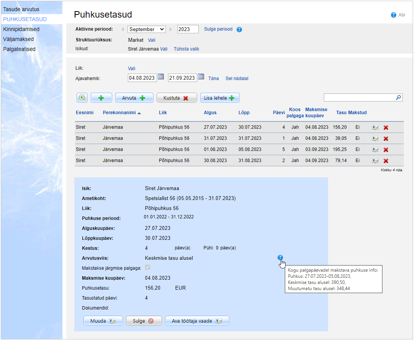The image size is (415, 341).
Task: Go to previous period arrow
Action: (x=123, y=30)
